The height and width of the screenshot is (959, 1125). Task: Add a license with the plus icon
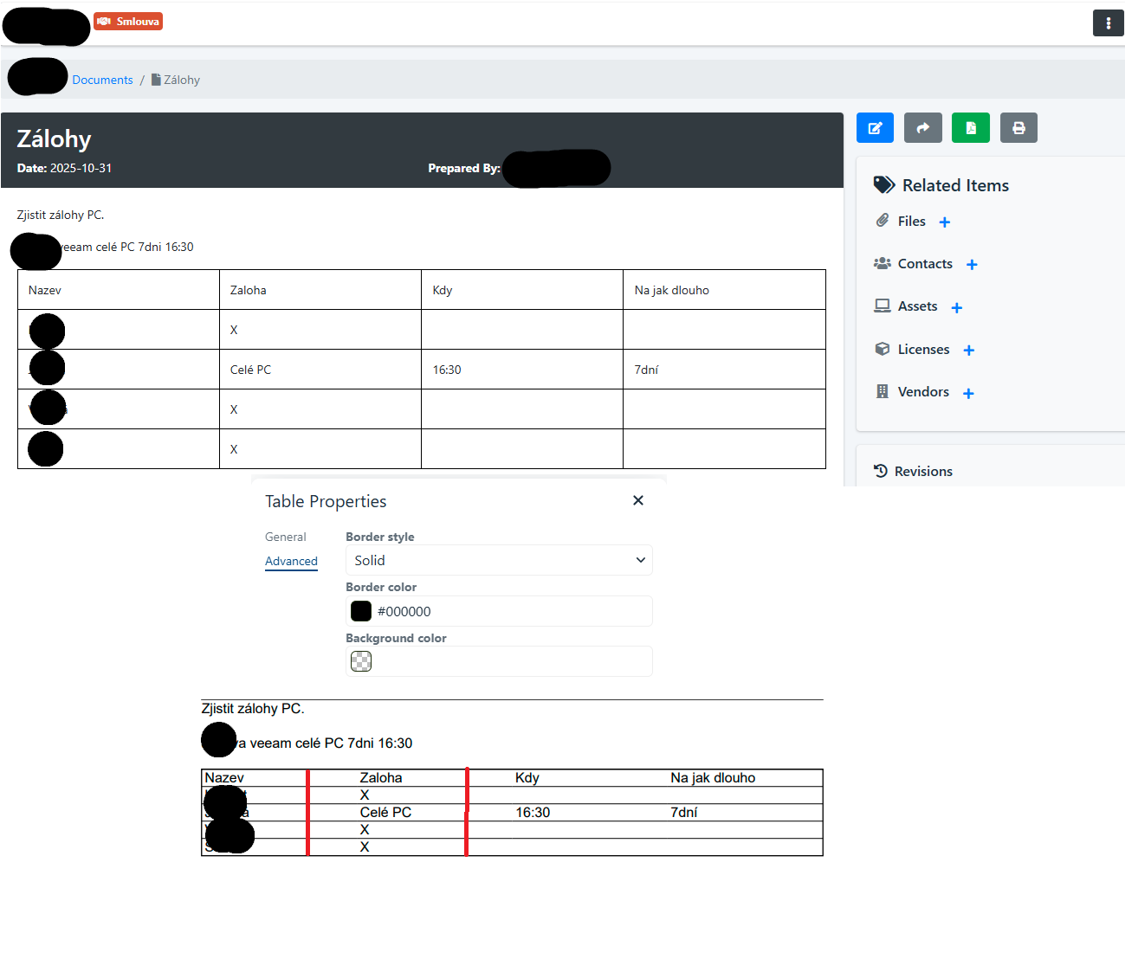click(969, 351)
